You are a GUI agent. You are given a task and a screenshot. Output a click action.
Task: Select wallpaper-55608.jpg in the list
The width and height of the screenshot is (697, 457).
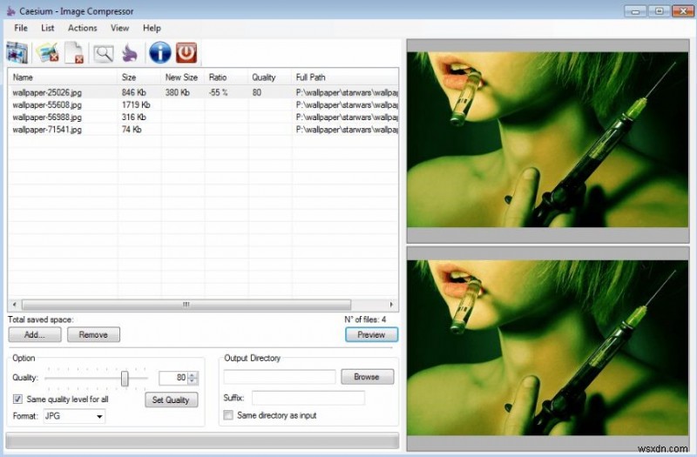[x=47, y=104]
